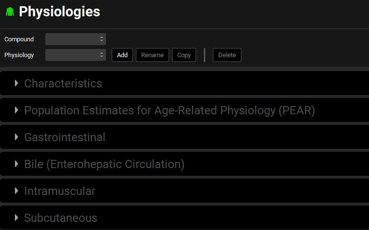369x230 pixels.
Task: Click the triangle icon beside Bile section
Action: tap(17, 164)
